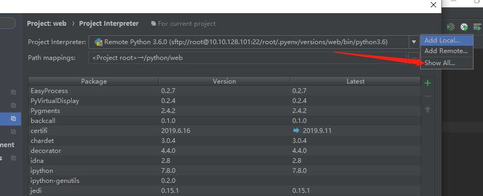
Task: Click the minus uninstall package icon
Action: [x=428, y=97]
